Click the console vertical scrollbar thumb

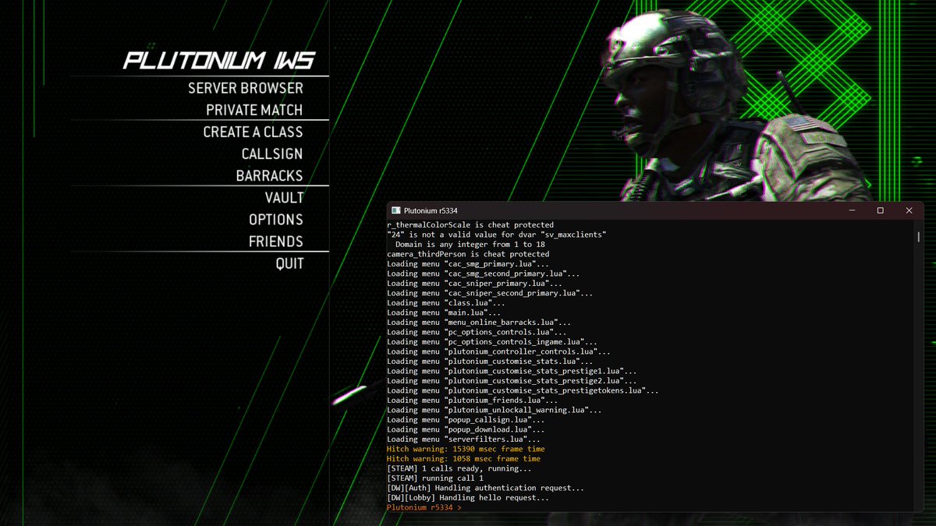(x=919, y=236)
